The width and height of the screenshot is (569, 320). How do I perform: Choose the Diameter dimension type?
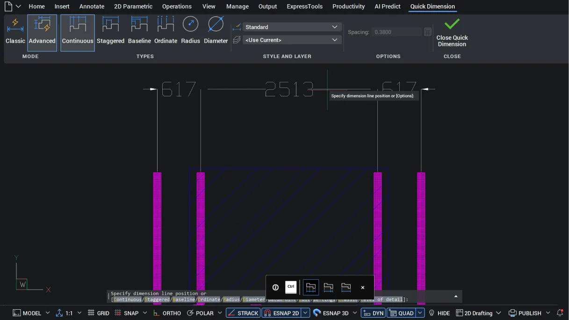point(216,32)
